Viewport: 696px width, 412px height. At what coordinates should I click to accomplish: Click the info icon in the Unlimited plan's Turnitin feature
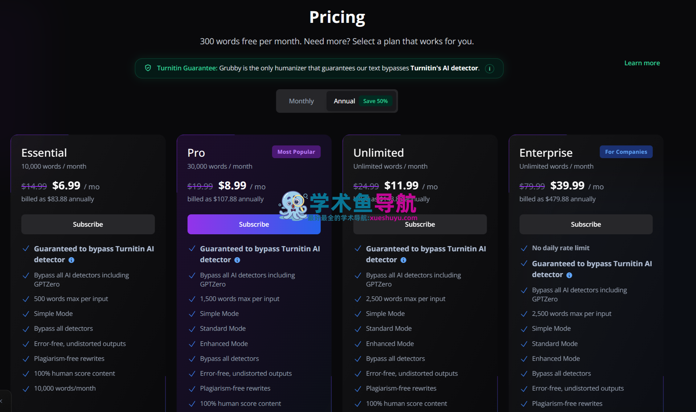tap(403, 260)
